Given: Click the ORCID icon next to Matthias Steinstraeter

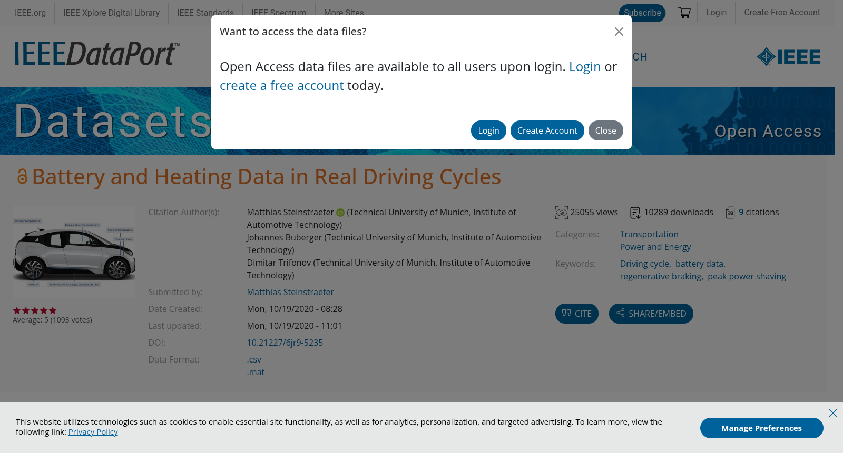Looking at the screenshot, I should (340, 213).
